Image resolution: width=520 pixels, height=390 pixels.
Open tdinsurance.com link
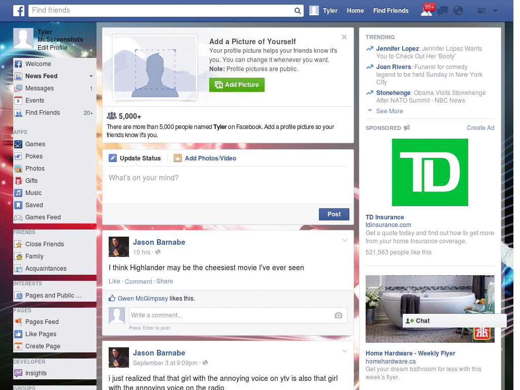click(x=388, y=225)
